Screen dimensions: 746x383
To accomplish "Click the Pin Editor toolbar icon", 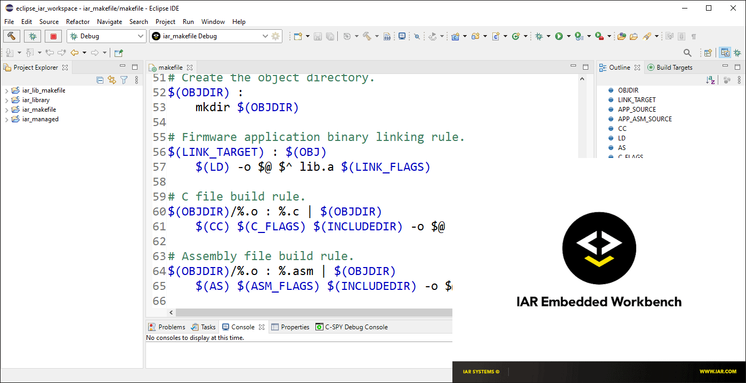I will [x=119, y=53].
